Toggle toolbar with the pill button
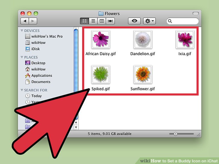This screenshot has width=219, height=164. coord(196,13)
